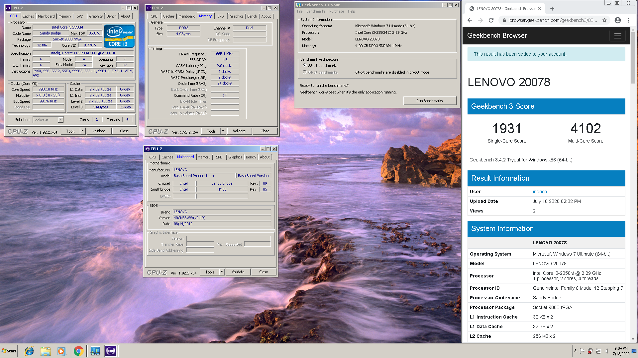Switch to CPU-Z taskbar icon
Viewport: 638px width, 358px height.
(x=111, y=351)
